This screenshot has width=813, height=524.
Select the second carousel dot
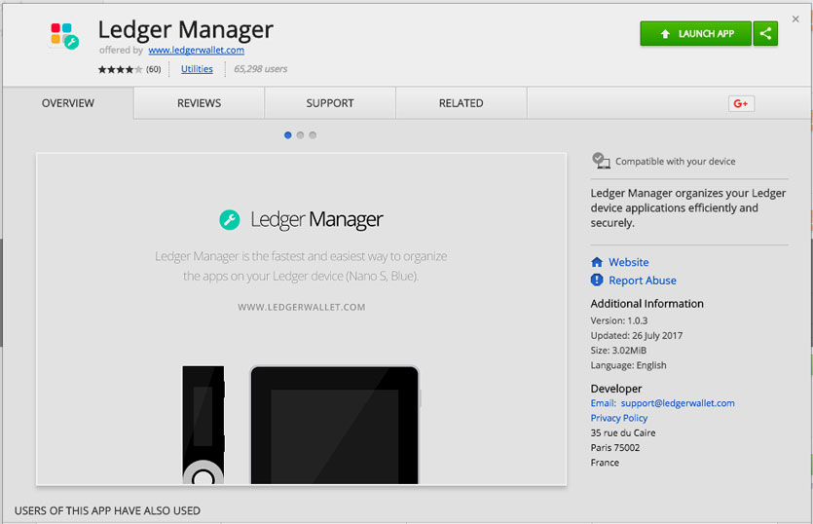tap(300, 135)
